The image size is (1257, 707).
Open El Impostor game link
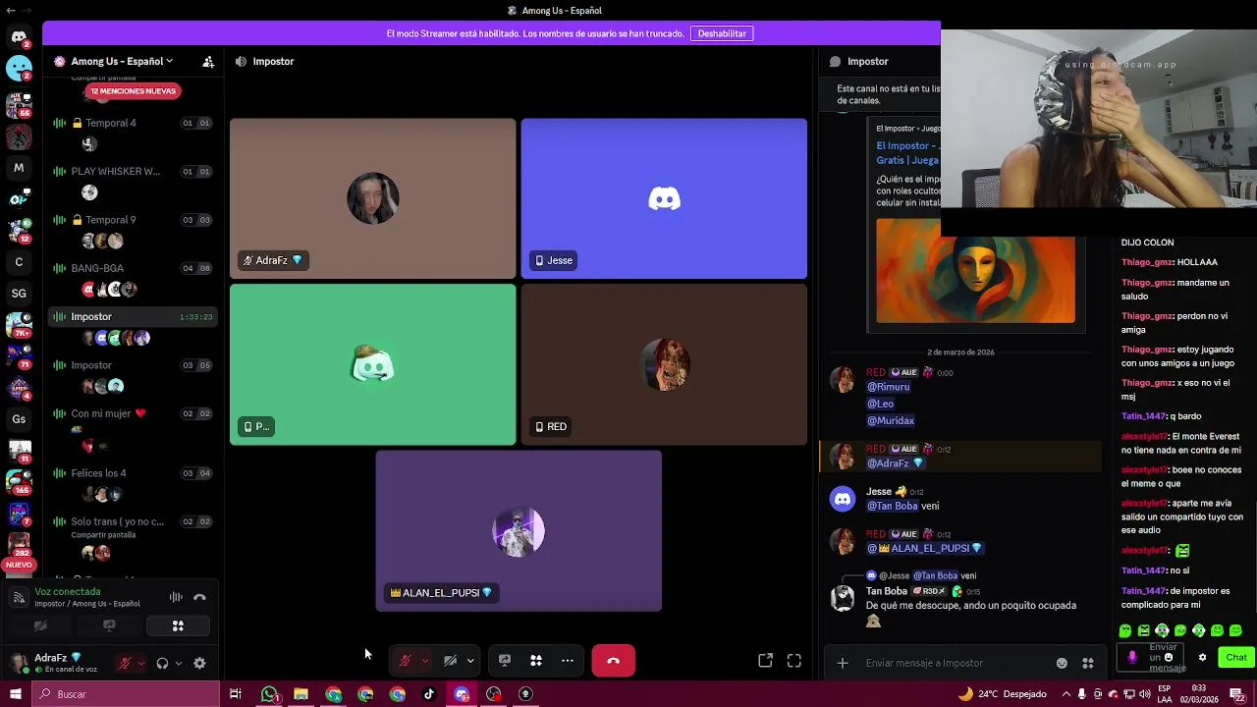tap(907, 152)
